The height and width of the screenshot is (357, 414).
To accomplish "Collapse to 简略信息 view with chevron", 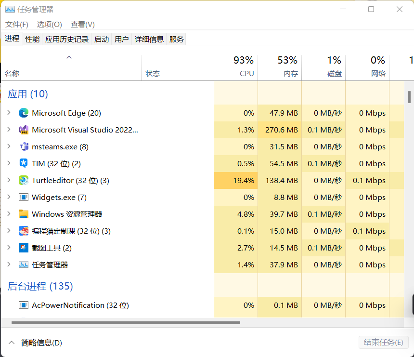I will click(x=12, y=343).
